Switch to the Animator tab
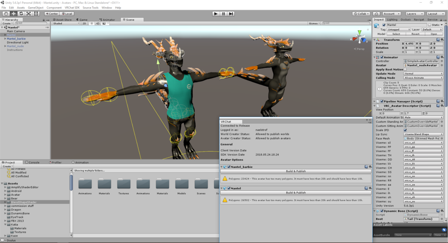The height and width of the screenshot is (243, 448). [x=107, y=20]
